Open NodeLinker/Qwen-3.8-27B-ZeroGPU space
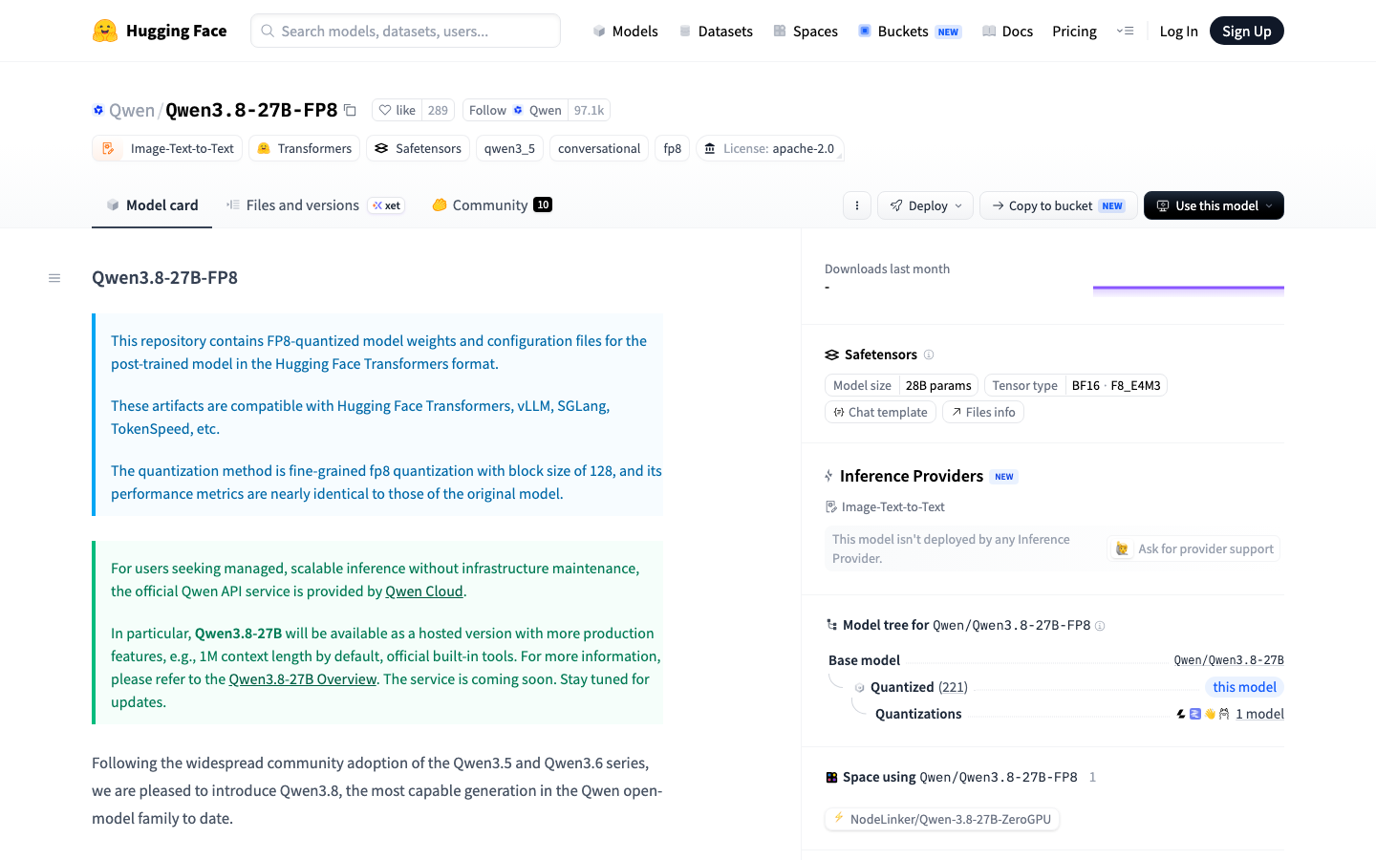 click(942, 819)
